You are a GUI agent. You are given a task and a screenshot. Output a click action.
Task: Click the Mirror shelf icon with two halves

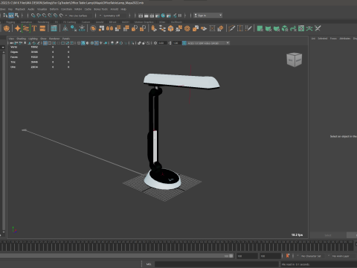tap(109, 28)
